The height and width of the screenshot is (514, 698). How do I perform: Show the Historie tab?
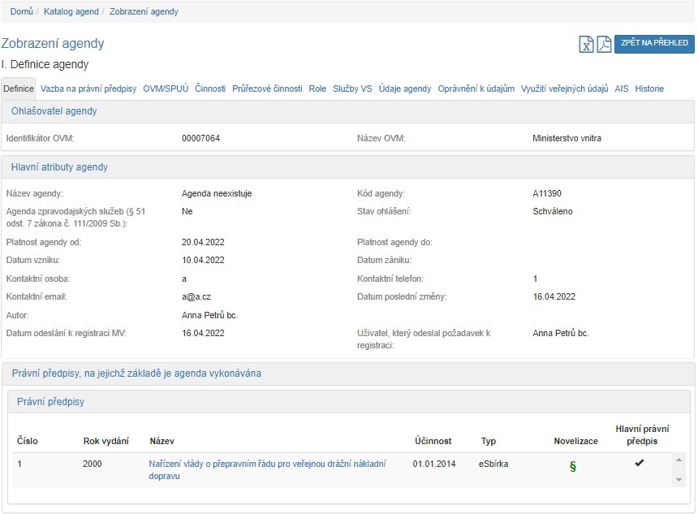tap(649, 89)
